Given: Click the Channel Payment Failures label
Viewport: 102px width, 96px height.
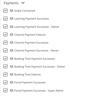Looking at the screenshot, I should [30, 35].
